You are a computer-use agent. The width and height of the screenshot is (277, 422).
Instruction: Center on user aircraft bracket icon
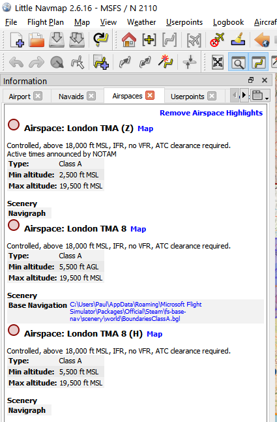coord(194,40)
